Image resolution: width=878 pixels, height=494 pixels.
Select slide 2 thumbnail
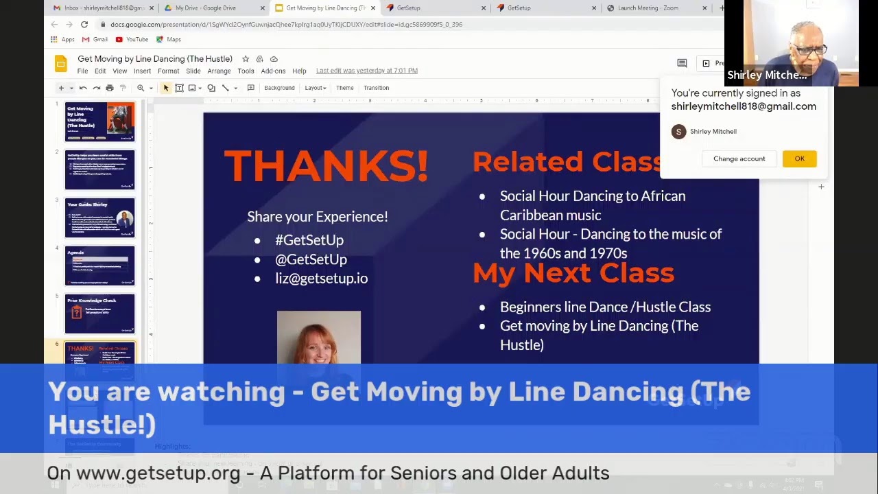[100, 169]
